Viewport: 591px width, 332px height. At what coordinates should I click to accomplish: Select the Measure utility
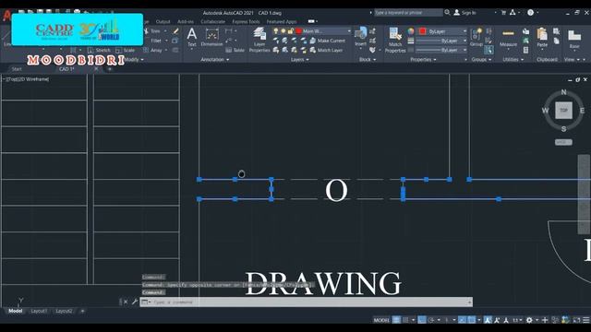point(508,38)
